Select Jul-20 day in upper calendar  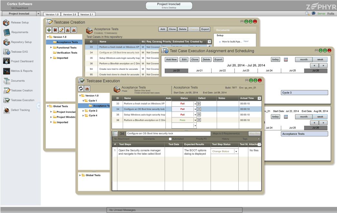(x=176, y=71)
